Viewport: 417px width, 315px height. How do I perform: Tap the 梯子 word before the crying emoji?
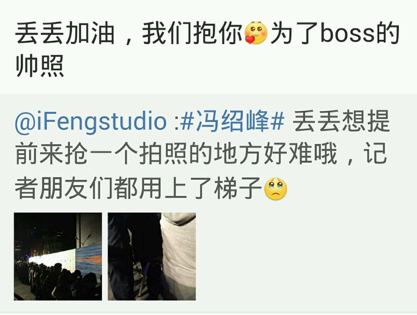tap(238, 189)
